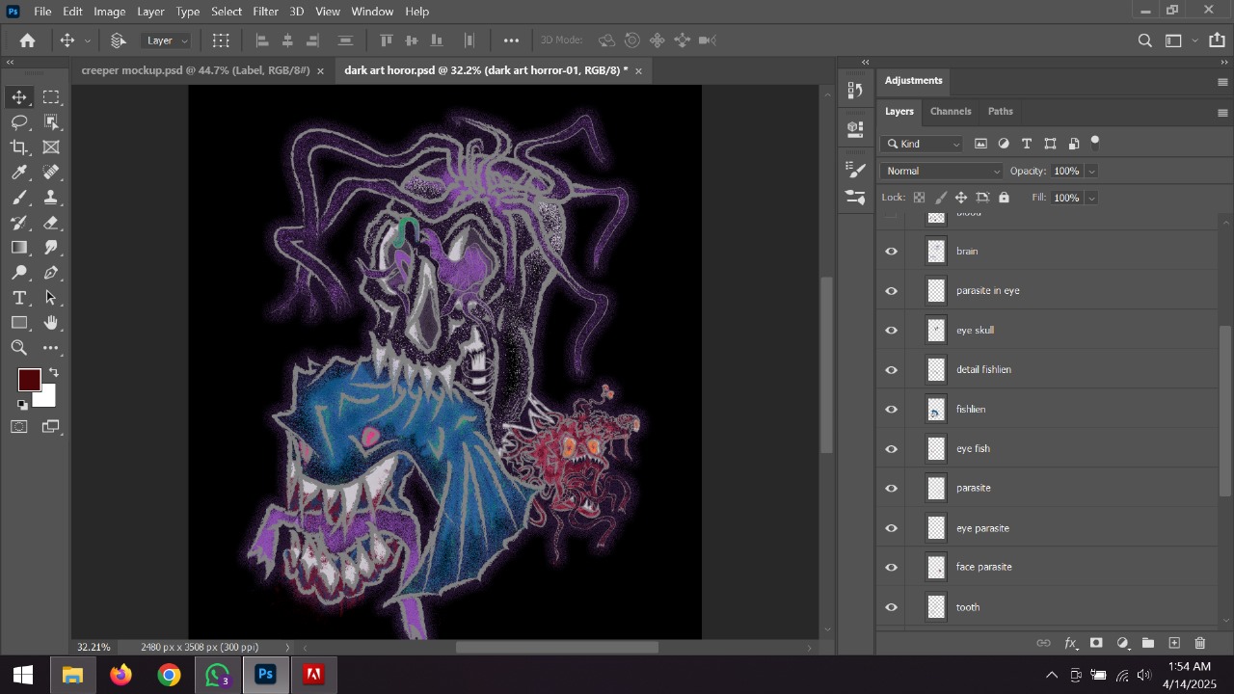The image size is (1234, 694).
Task: Select the Object Selection tool
Action: pyautogui.click(x=51, y=122)
